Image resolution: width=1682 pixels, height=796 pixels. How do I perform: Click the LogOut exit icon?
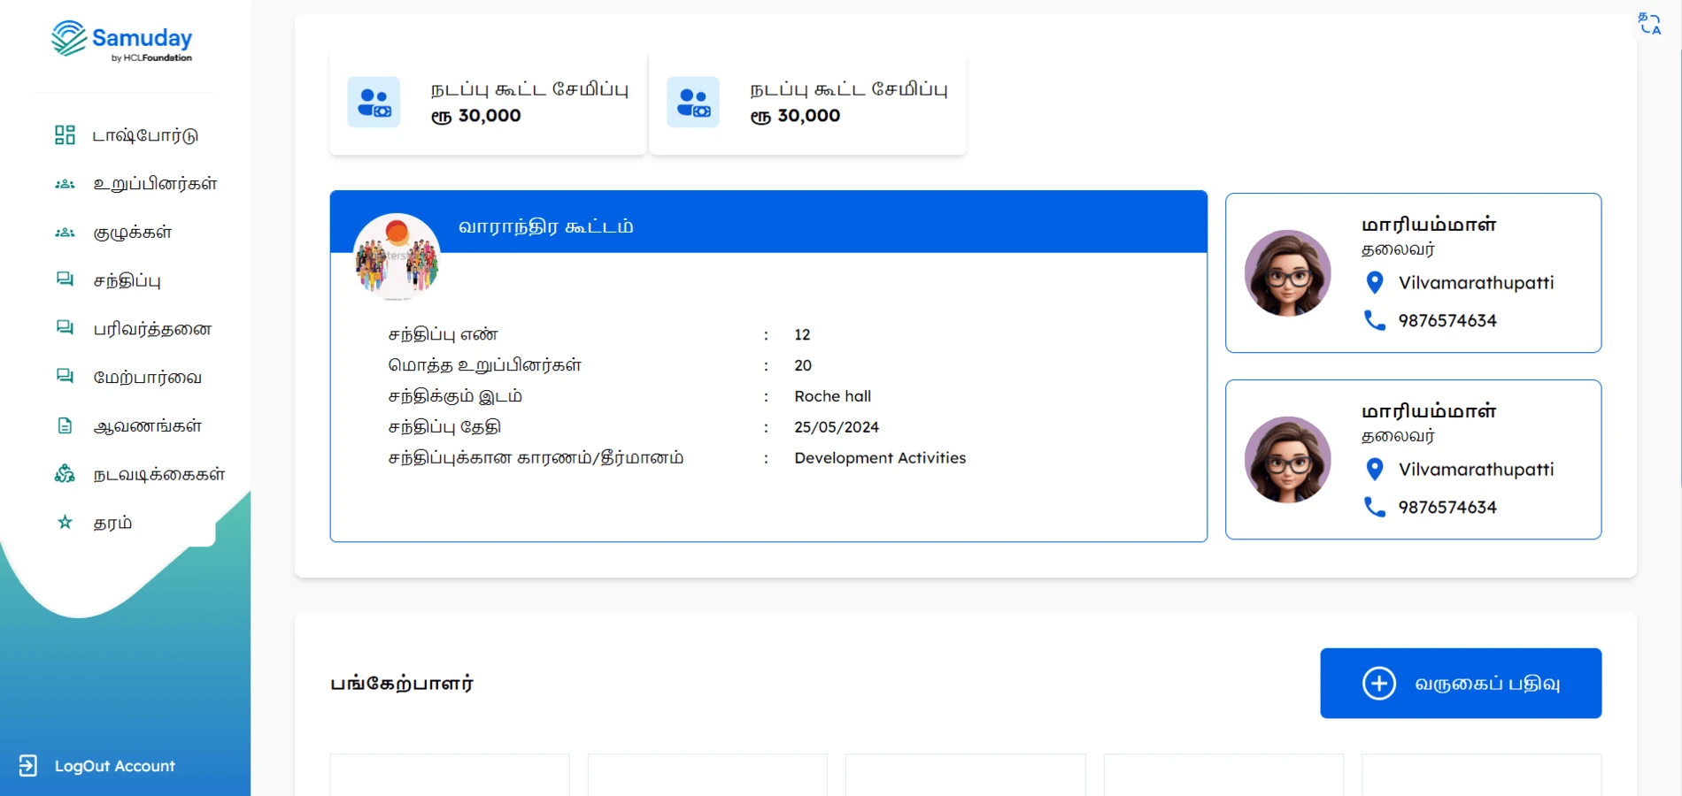tap(28, 766)
